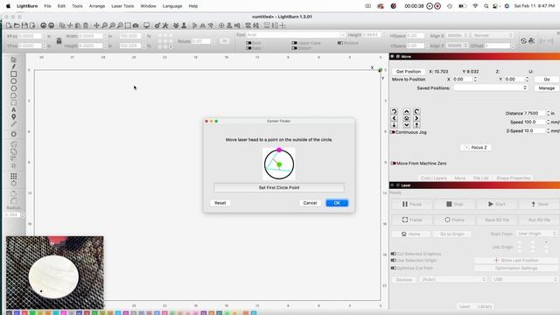
Task: Toggle Optimize Cut Path switch
Action: 393,268
